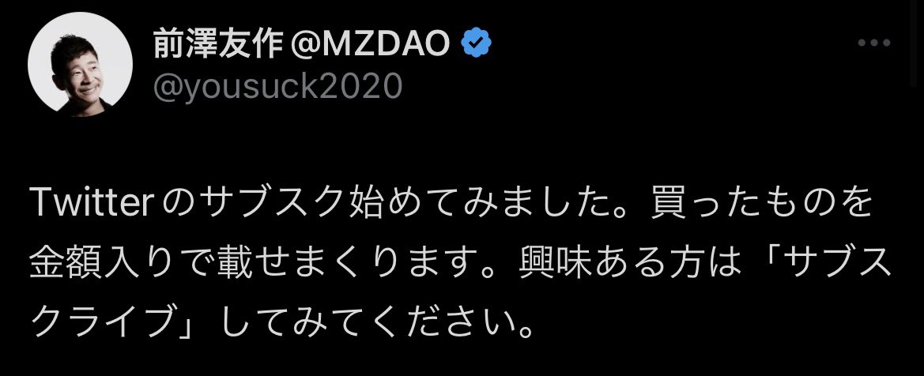Open the @yousuck2020 handle link
924x376 pixels.
277,87
